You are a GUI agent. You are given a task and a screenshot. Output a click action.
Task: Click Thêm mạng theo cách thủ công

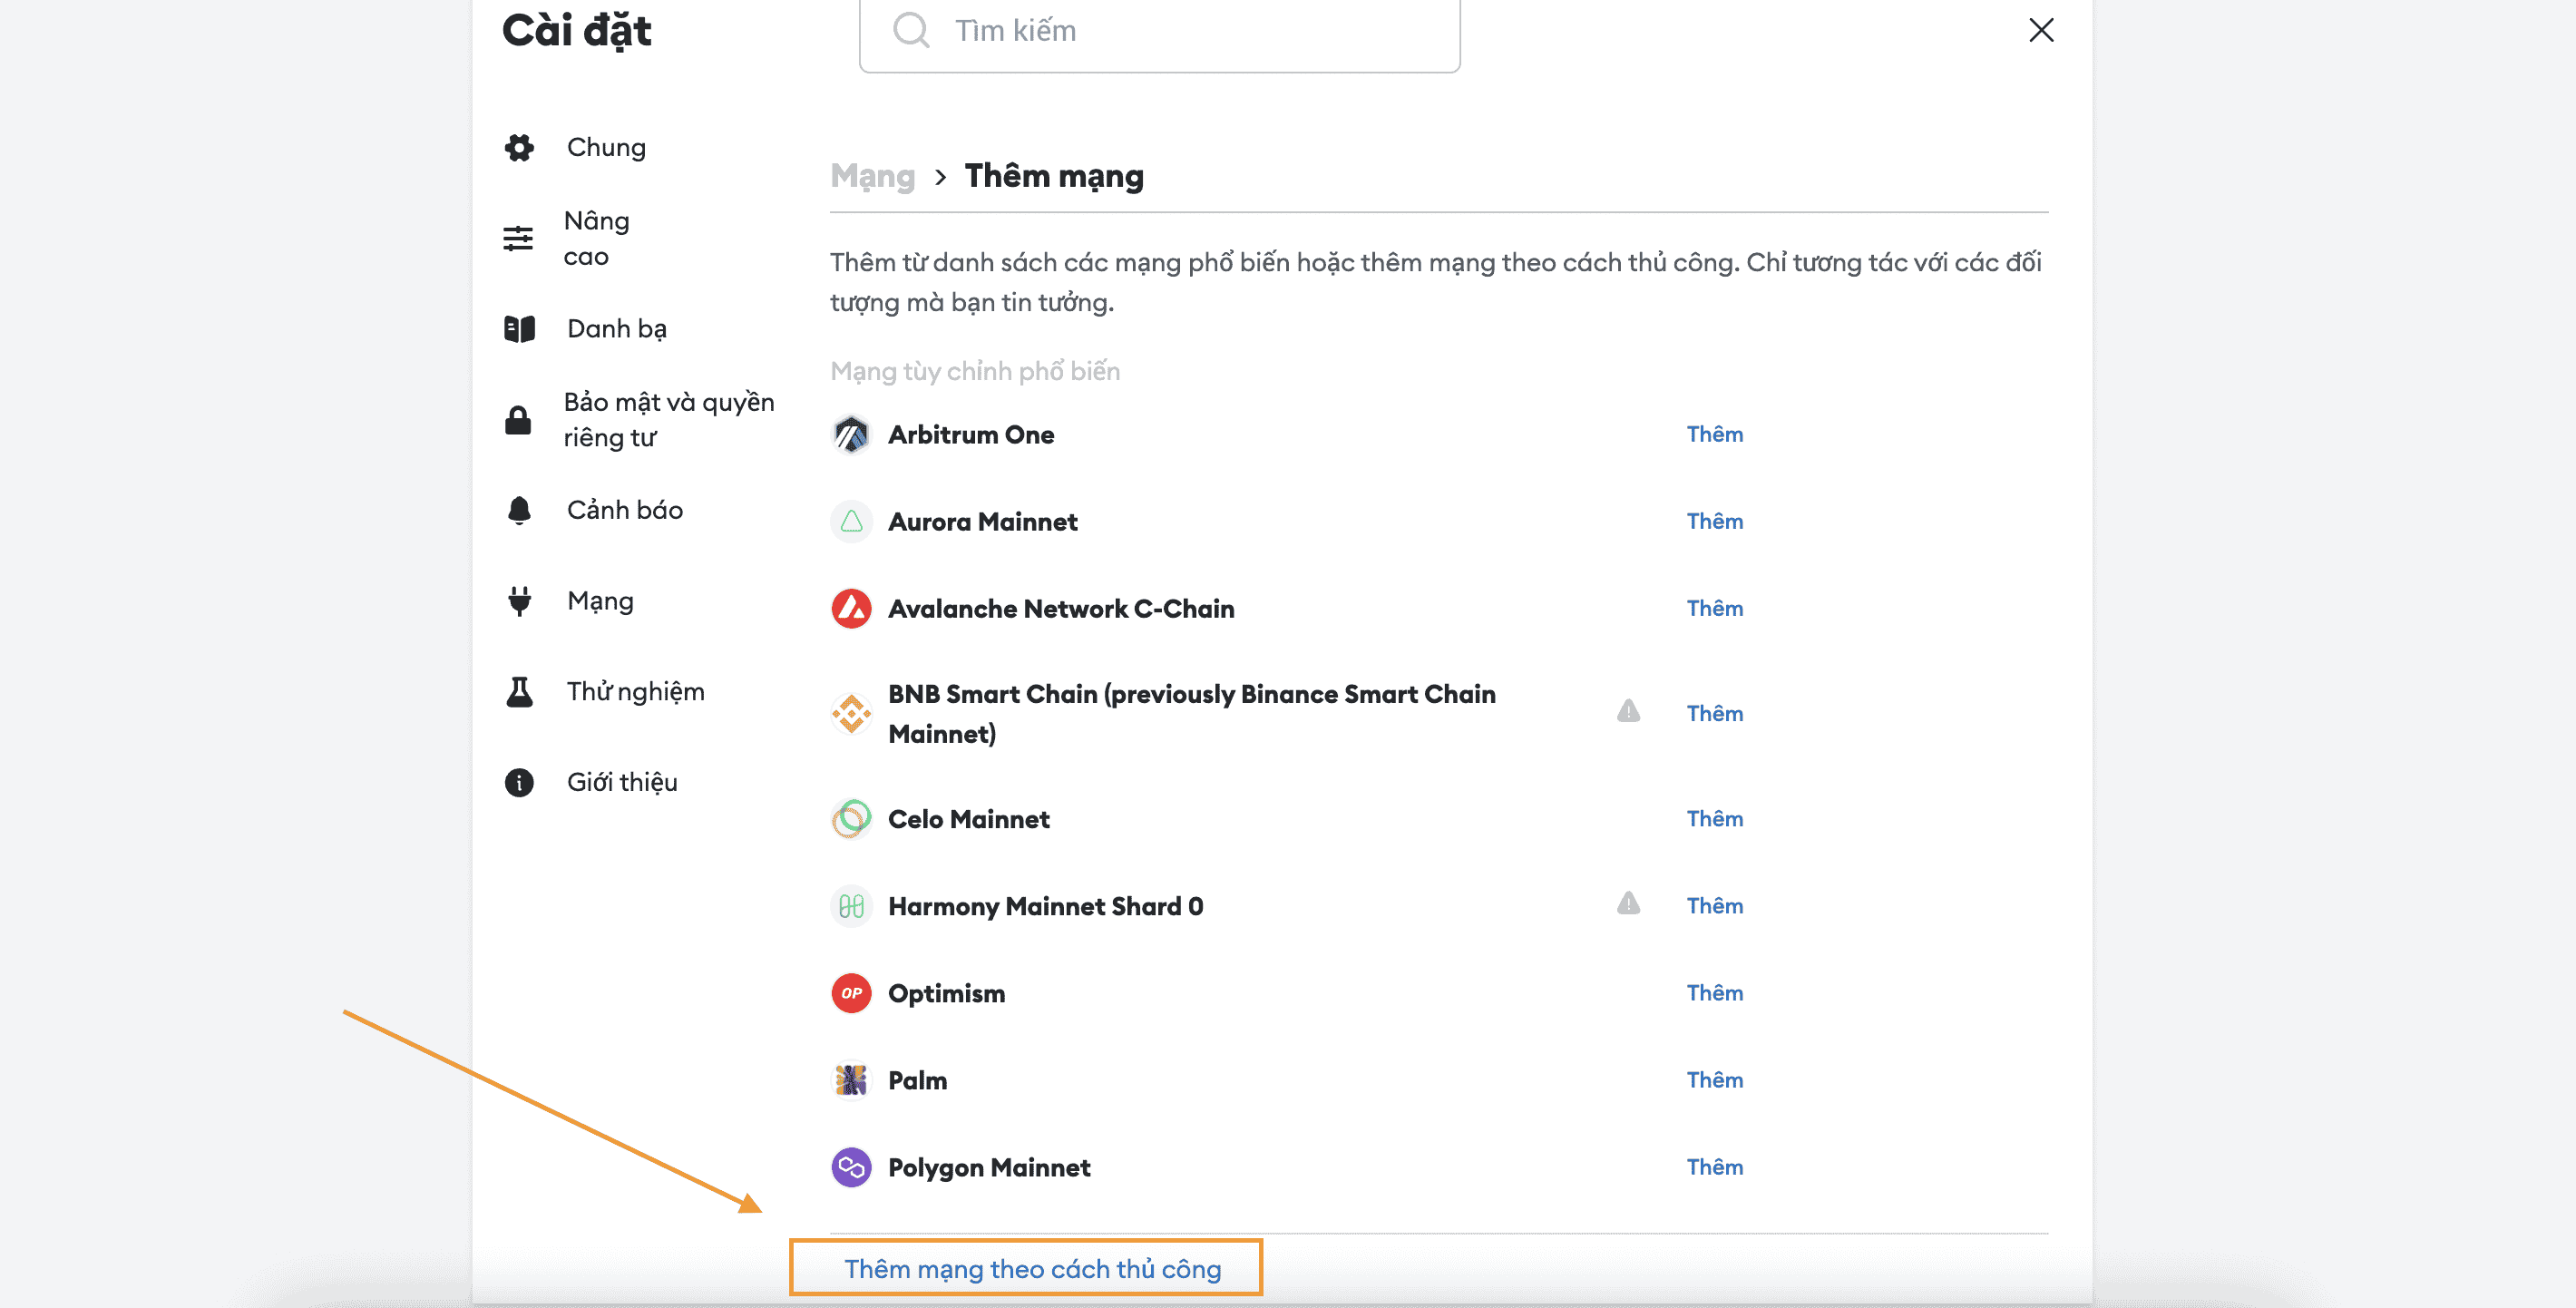pos(1032,1269)
